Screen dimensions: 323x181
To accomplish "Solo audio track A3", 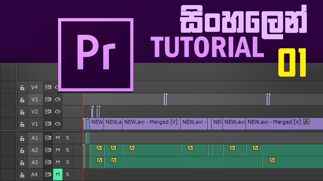I will (x=67, y=162).
